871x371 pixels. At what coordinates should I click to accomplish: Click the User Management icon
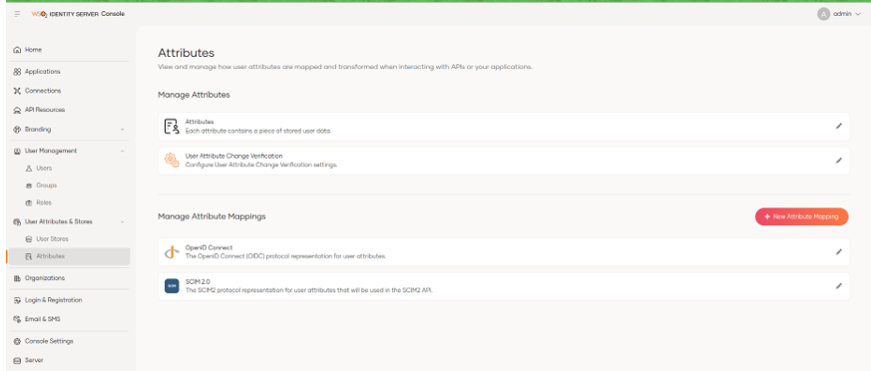coord(17,151)
